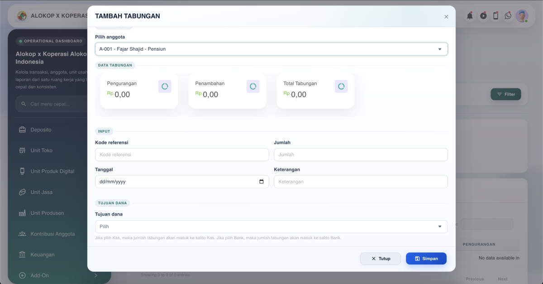Screen dimensions: 543x284
Task: Click the Penambahan card chart icon
Action: coord(253,87)
